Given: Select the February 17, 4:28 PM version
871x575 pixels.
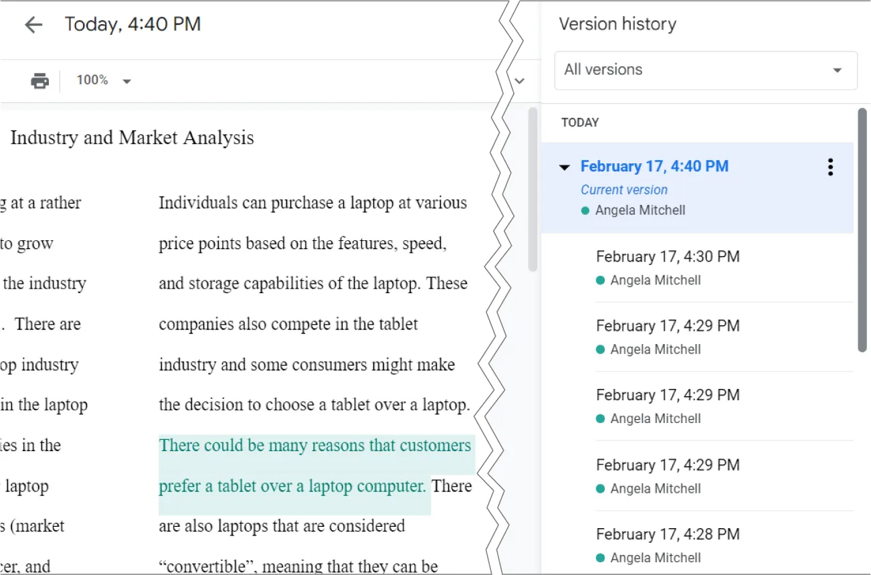Looking at the screenshot, I should (x=667, y=533).
